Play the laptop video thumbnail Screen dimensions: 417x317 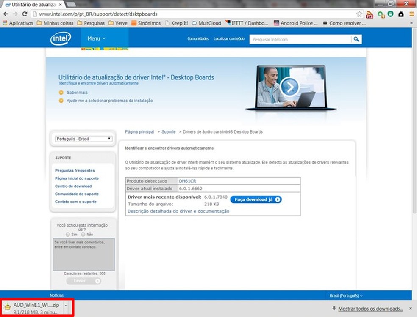290,87
